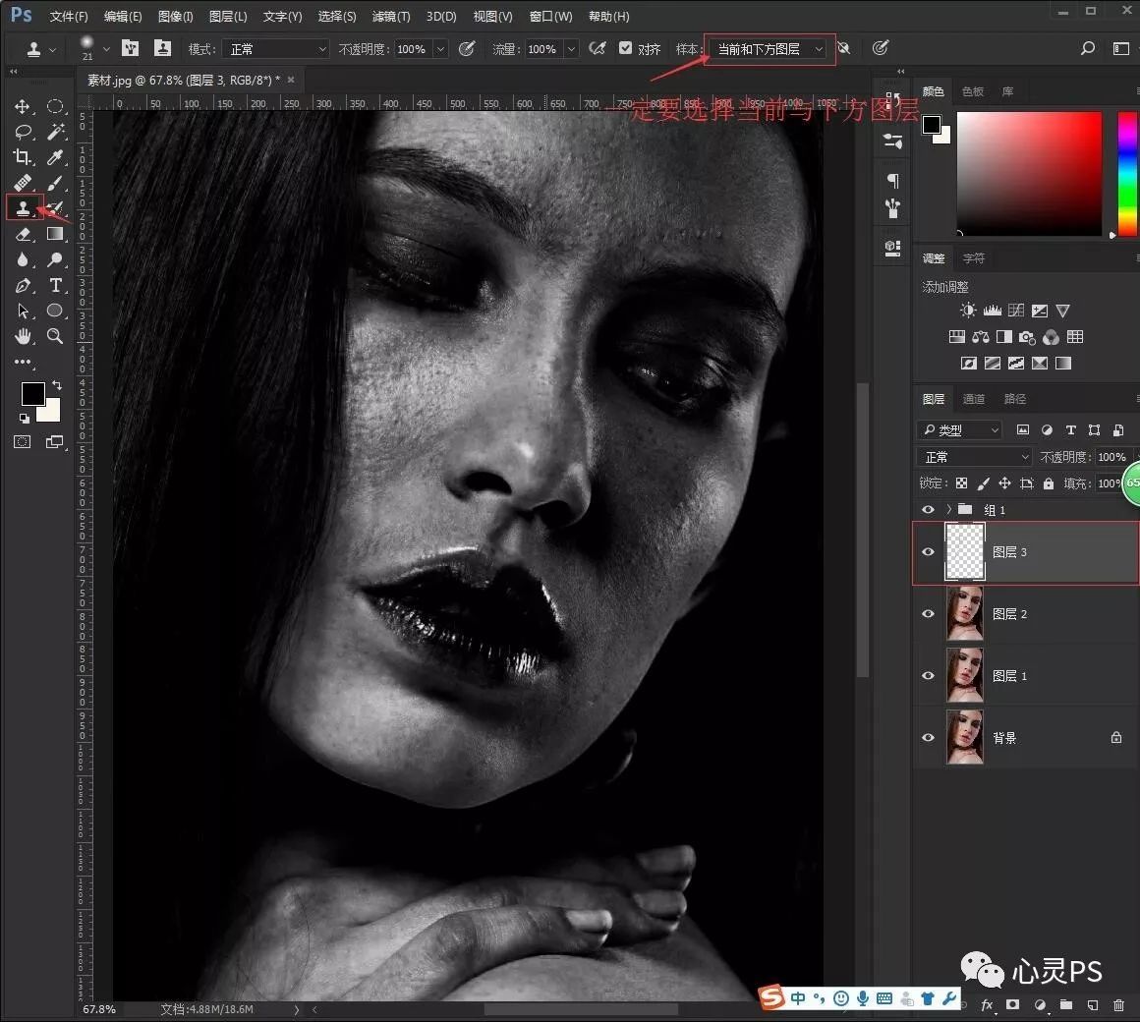Select the Horizontal Type tool

[55, 285]
